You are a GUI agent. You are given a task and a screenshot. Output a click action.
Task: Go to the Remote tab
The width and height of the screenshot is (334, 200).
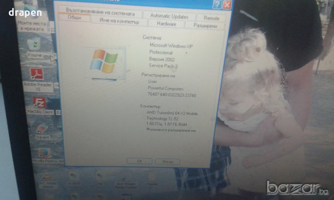pos(211,17)
